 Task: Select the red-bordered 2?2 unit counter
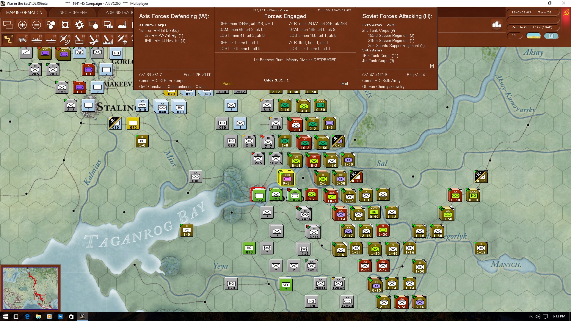(x=259, y=195)
